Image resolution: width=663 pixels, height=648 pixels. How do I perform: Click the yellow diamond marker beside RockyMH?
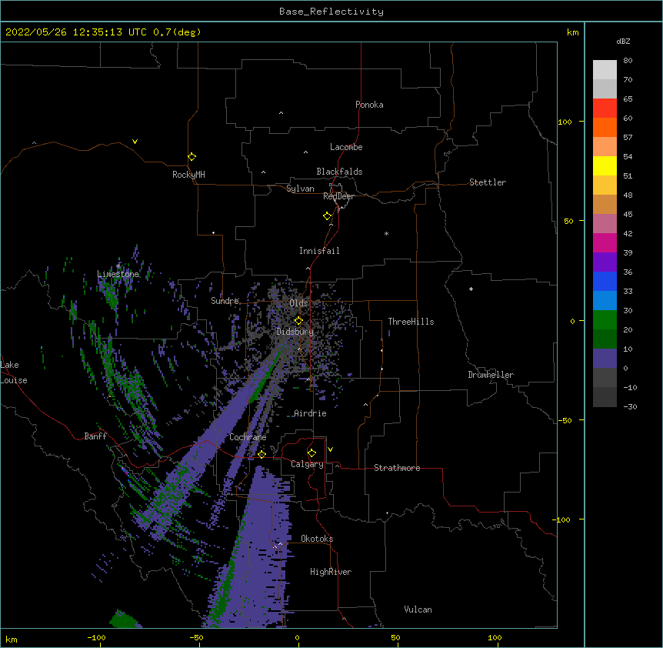[192, 157]
